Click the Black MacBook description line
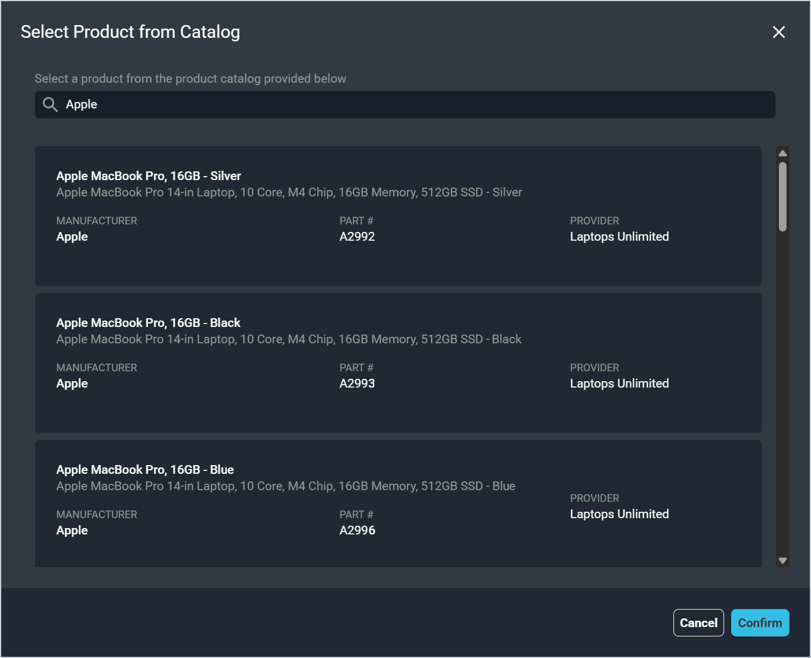Screen dimensions: 811x658 coord(289,339)
